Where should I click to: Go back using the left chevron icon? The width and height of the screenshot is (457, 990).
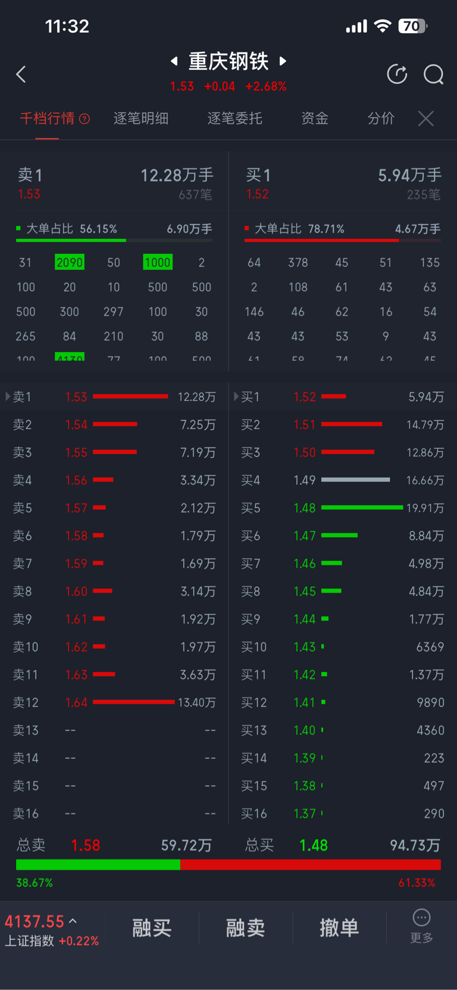click(x=21, y=74)
